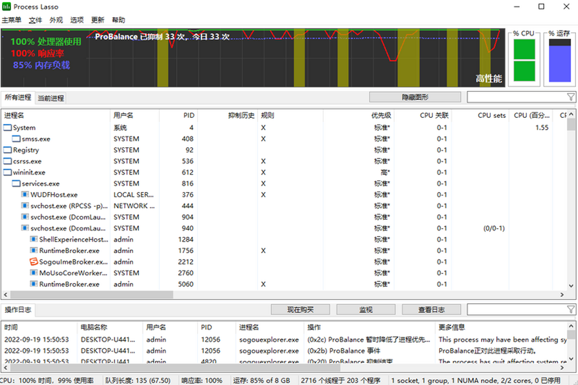Open the 主菜单 menu
Image resolution: width=578 pixels, height=385 pixels.
(x=12, y=20)
